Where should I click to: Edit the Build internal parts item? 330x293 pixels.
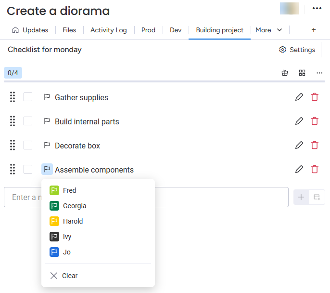click(x=299, y=121)
